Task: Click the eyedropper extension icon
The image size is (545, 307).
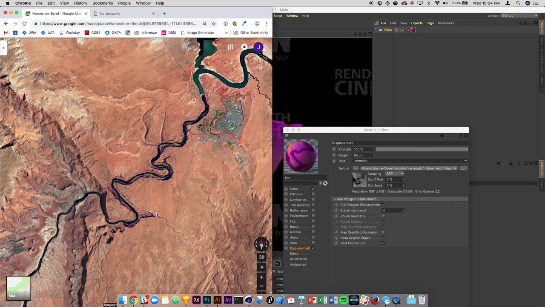Action: [244, 23]
